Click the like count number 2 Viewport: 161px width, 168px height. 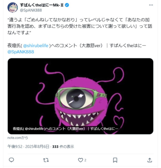85,160
